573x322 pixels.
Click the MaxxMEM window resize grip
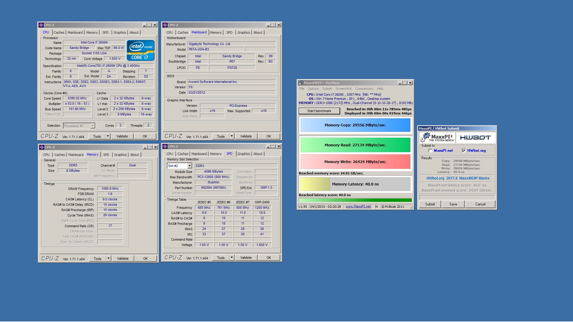411,207
